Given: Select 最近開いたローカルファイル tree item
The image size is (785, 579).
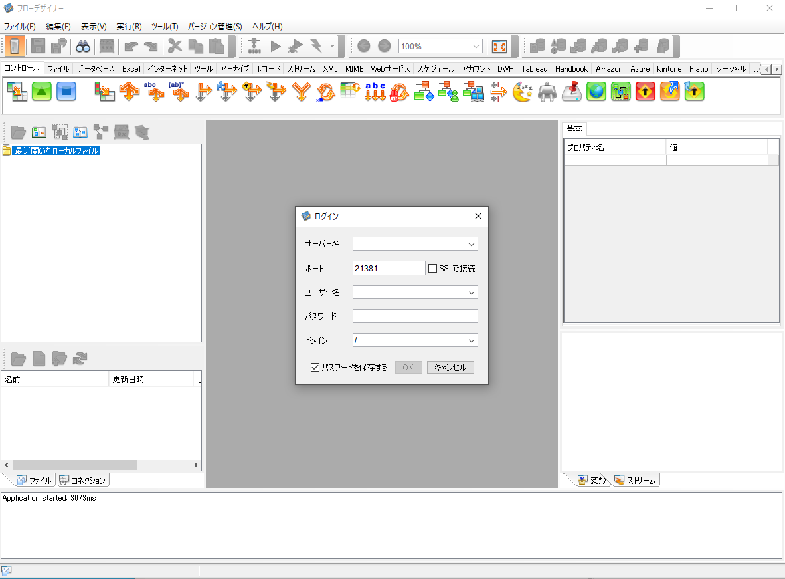Looking at the screenshot, I should point(56,151).
